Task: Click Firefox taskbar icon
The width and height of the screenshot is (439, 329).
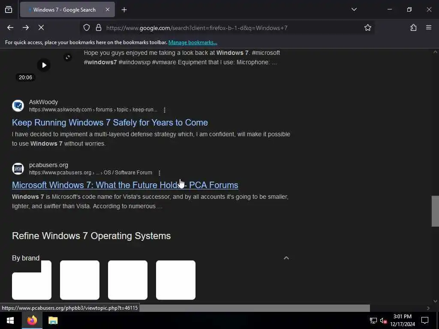Action: pyautogui.click(x=32, y=320)
